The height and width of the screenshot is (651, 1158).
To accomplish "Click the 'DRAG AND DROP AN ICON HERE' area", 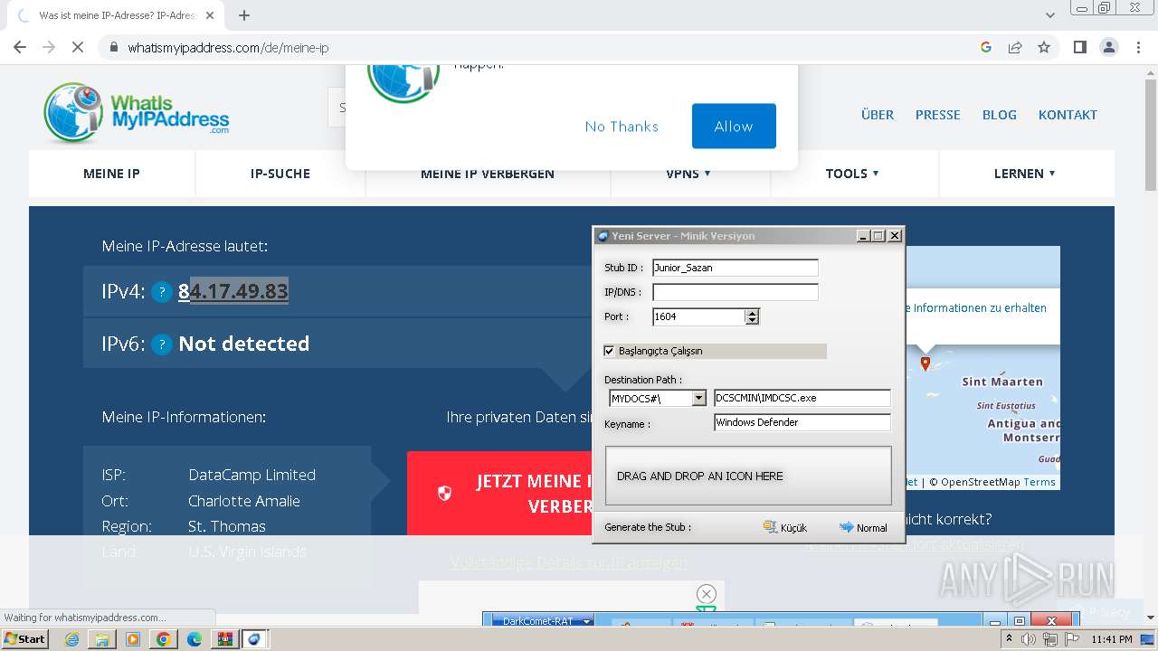I will (x=748, y=476).
